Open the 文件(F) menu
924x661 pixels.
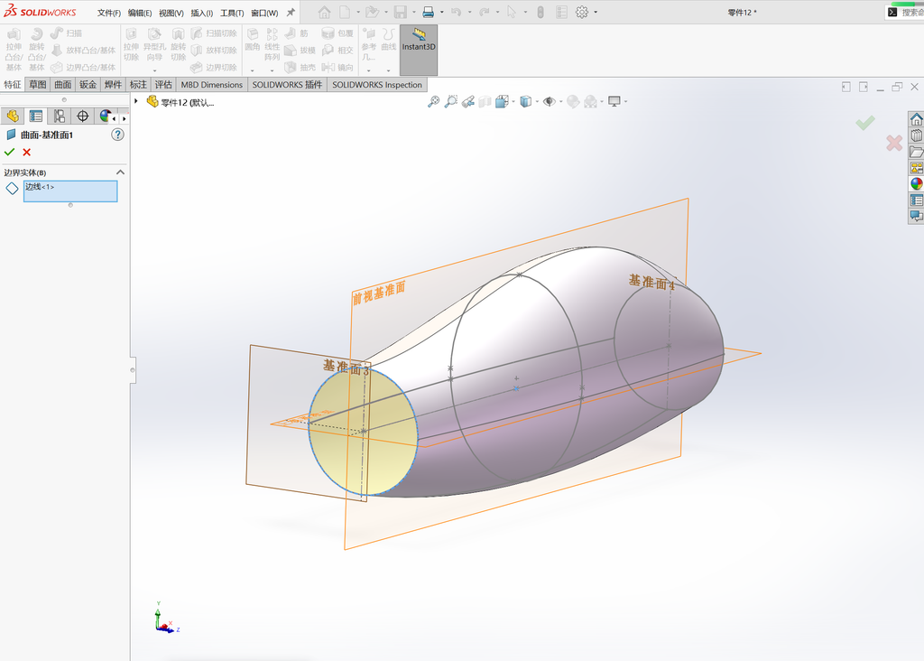tap(109, 13)
